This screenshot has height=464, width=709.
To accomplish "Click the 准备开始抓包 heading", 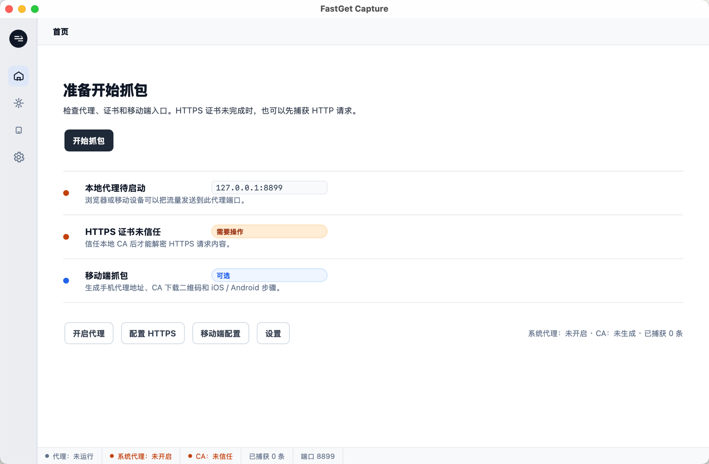I will point(105,90).
